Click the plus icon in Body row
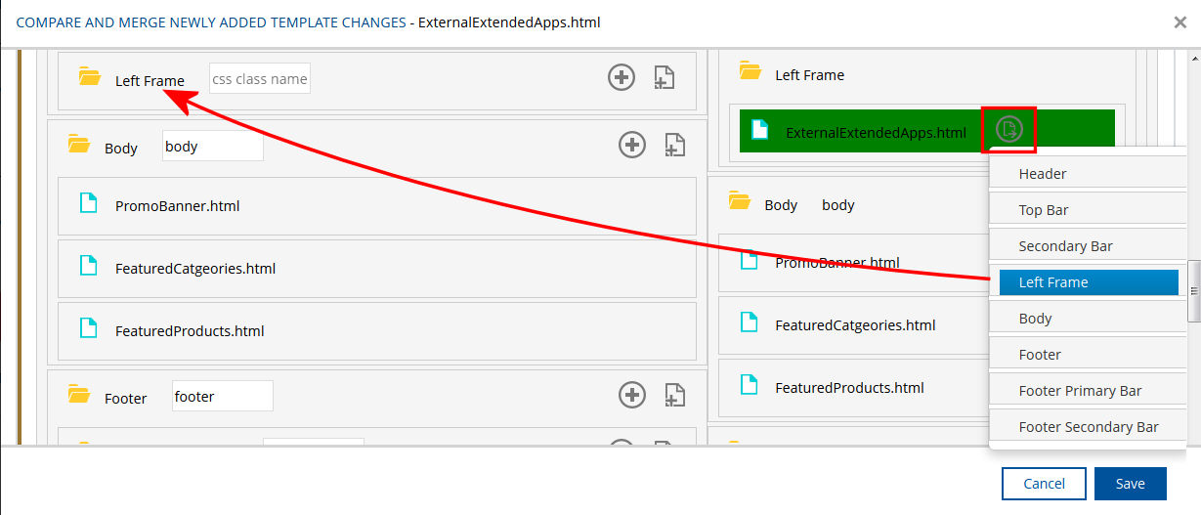The width and height of the screenshot is (1201, 515). tap(632, 146)
